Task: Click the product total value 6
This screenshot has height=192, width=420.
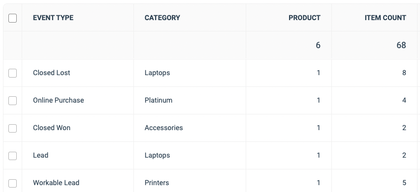Action: (318, 45)
